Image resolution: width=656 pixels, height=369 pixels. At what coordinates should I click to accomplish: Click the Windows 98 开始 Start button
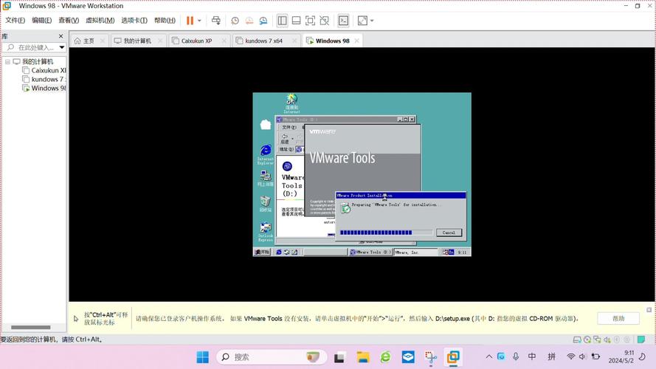pyautogui.click(x=263, y=252)
